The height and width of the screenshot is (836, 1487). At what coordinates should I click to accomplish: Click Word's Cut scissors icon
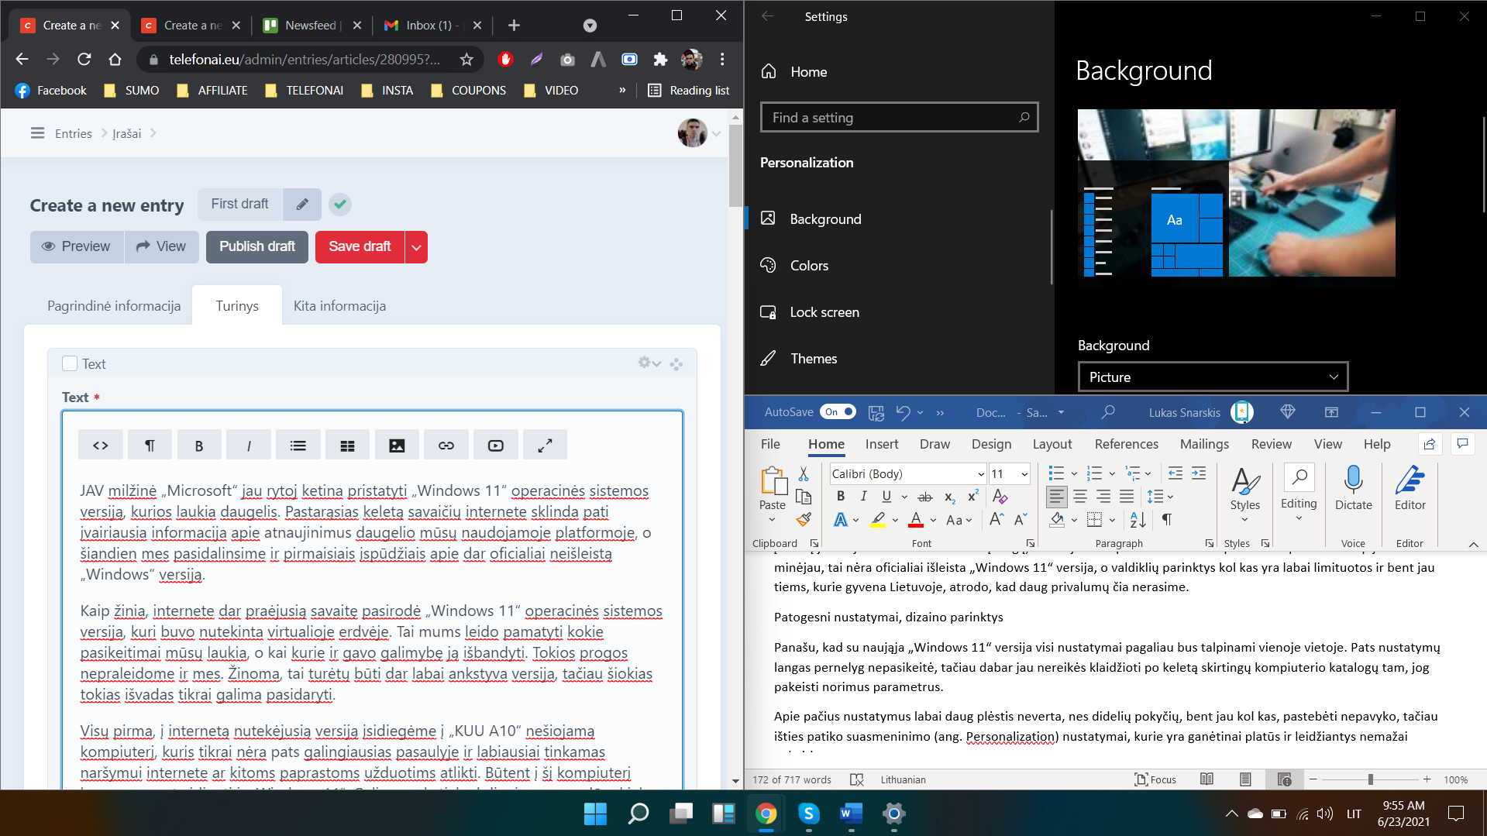[804, 473]
